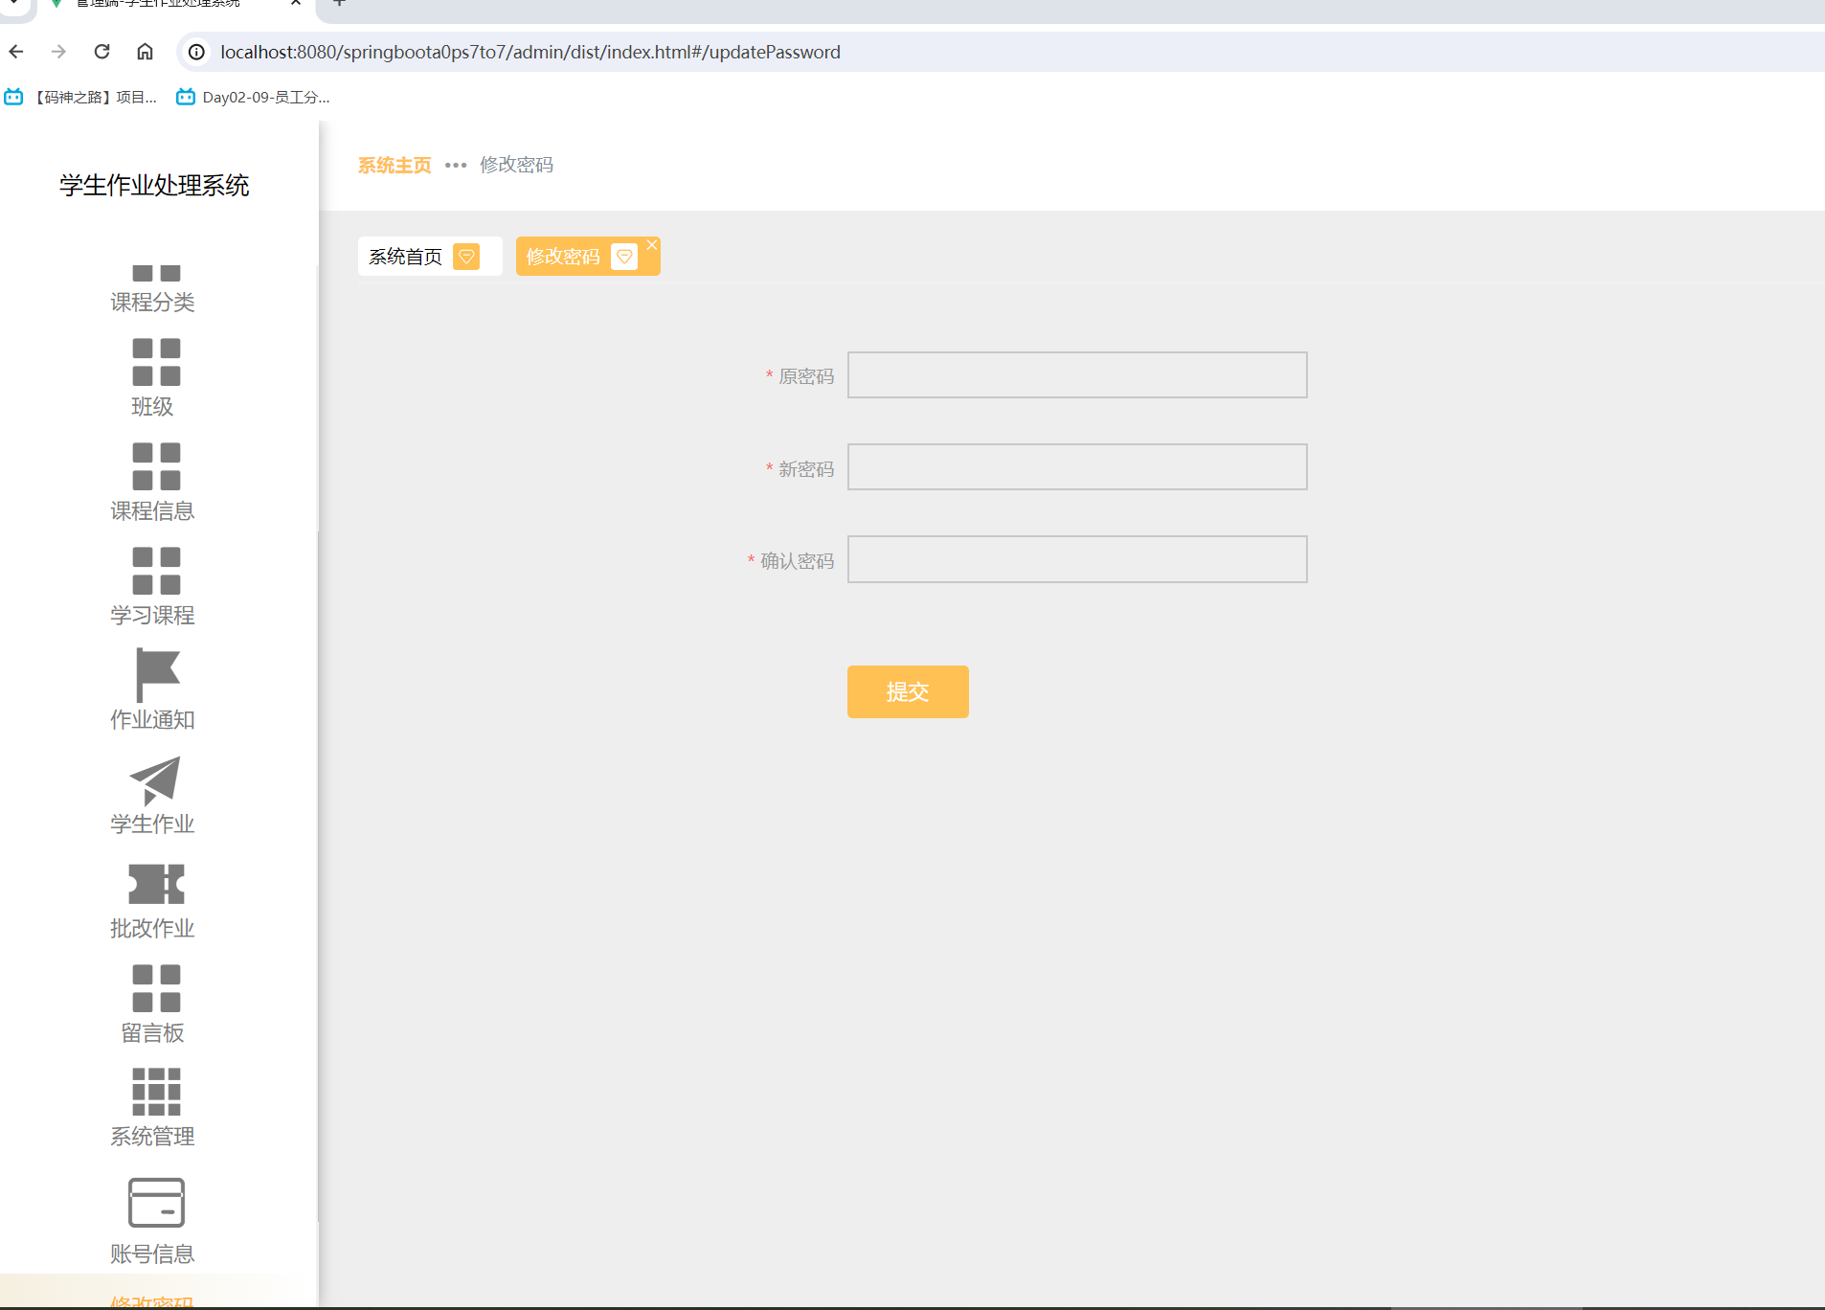Open the 课程信息 grid icon

(x=156, y=466)
